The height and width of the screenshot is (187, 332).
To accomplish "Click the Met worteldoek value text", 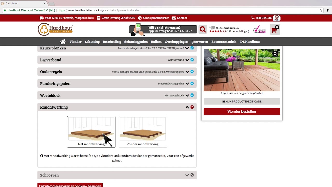I will (174, 95).
